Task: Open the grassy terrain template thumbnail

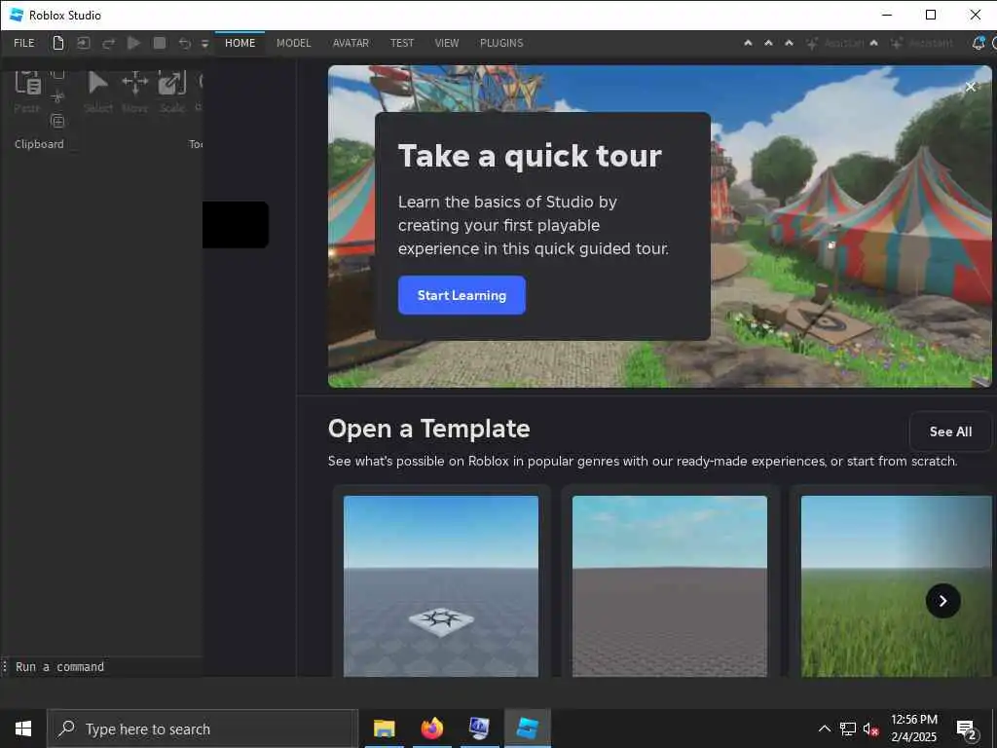Action: point(896,585)
